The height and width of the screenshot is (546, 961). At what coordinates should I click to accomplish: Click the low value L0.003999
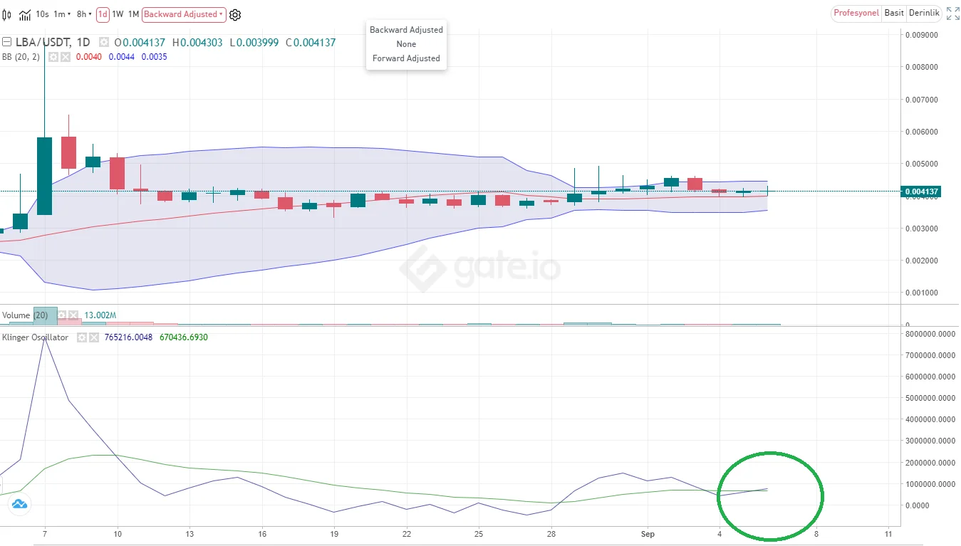(254, 42)
